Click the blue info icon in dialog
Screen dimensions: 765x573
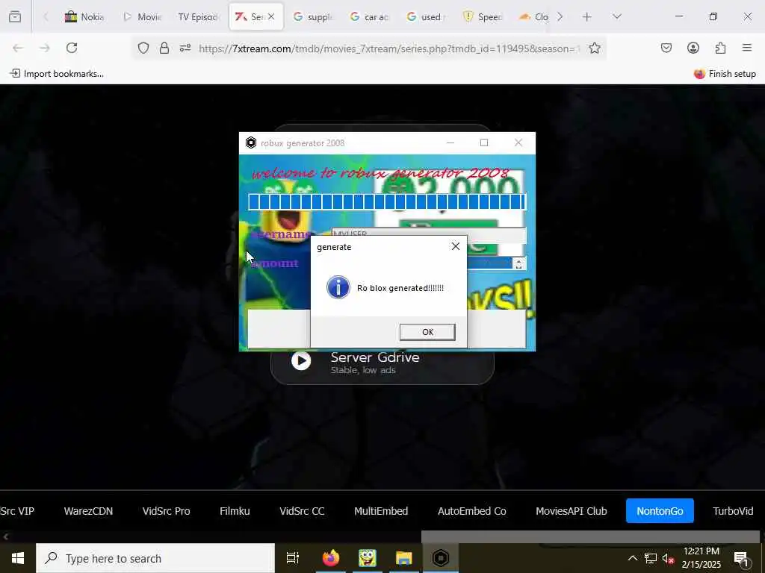(338, 287)
